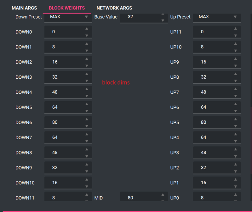Click the UP2 value field
252x212 pixels.
pos(217,168)
